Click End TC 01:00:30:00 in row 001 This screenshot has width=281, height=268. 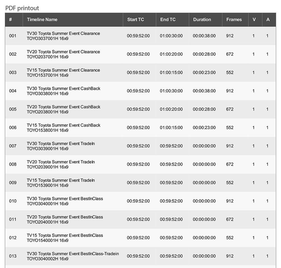click(x=171, y=36)
